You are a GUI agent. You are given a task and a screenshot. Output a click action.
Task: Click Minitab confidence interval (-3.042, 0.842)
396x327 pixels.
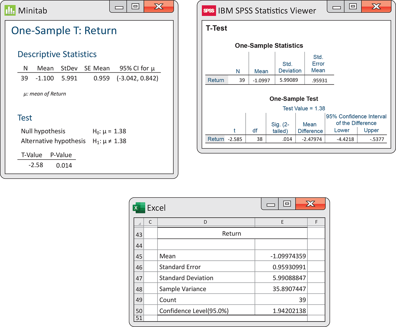(137, 78)
